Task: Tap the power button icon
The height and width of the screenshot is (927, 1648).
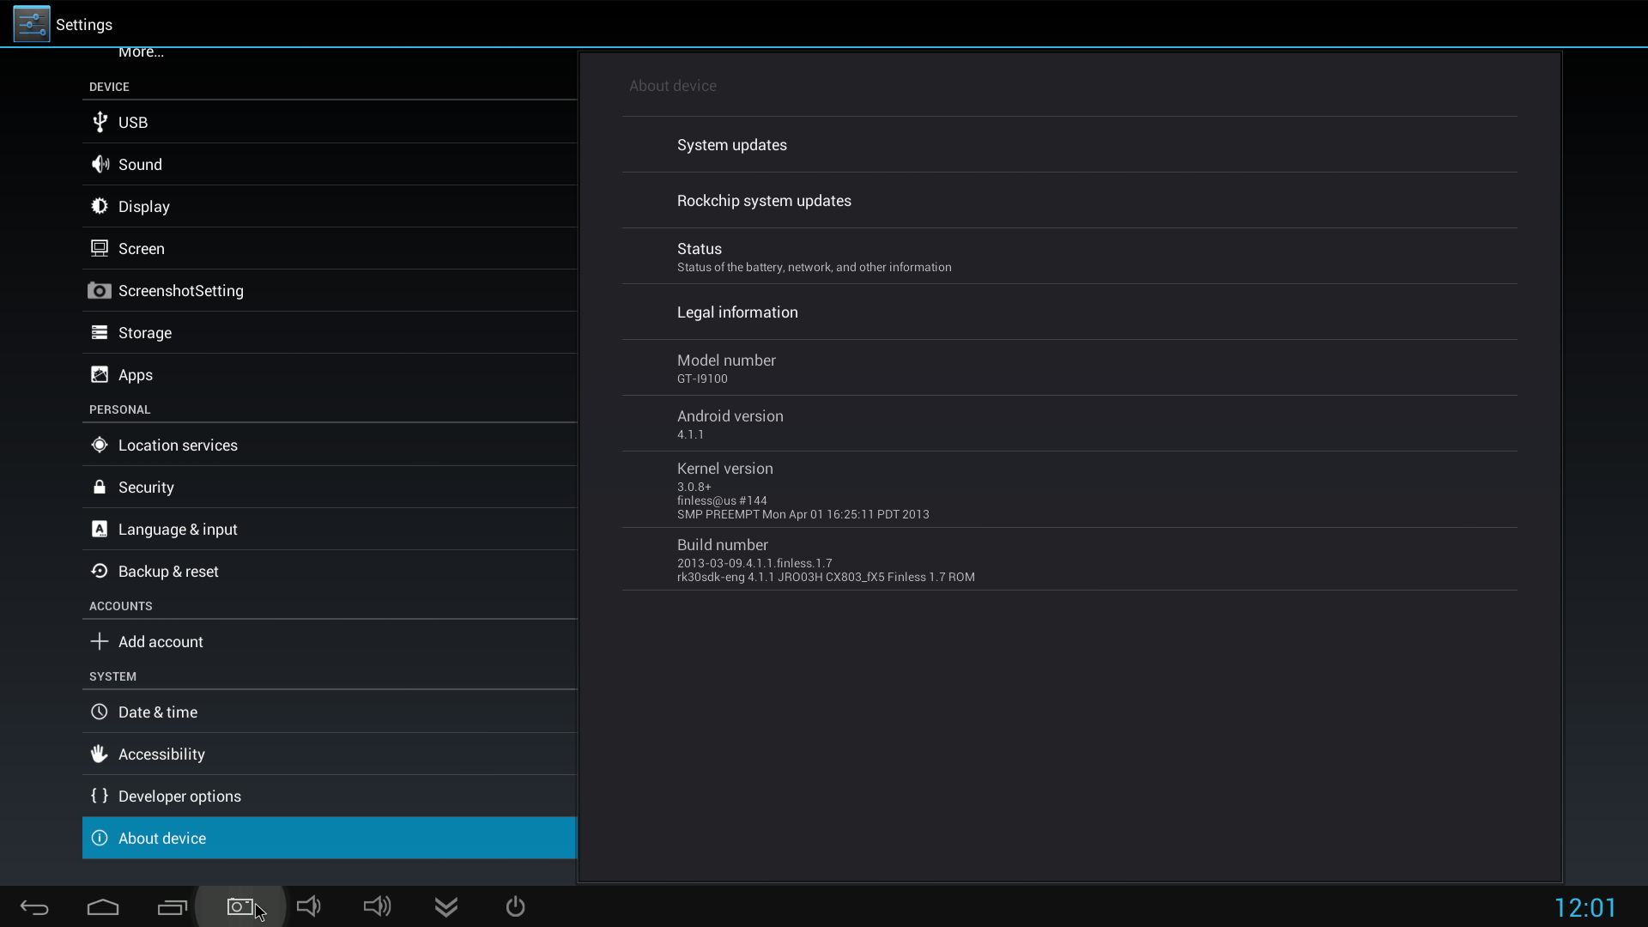Action: (515, 906)
